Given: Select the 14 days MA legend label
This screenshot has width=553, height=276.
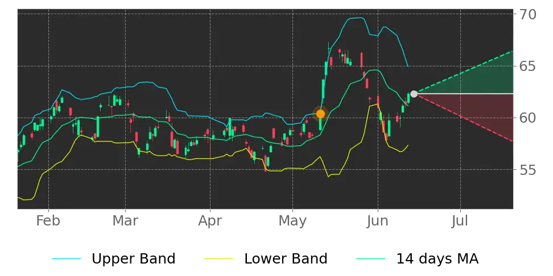Looking at the screenshot, I should pos(438,259).
